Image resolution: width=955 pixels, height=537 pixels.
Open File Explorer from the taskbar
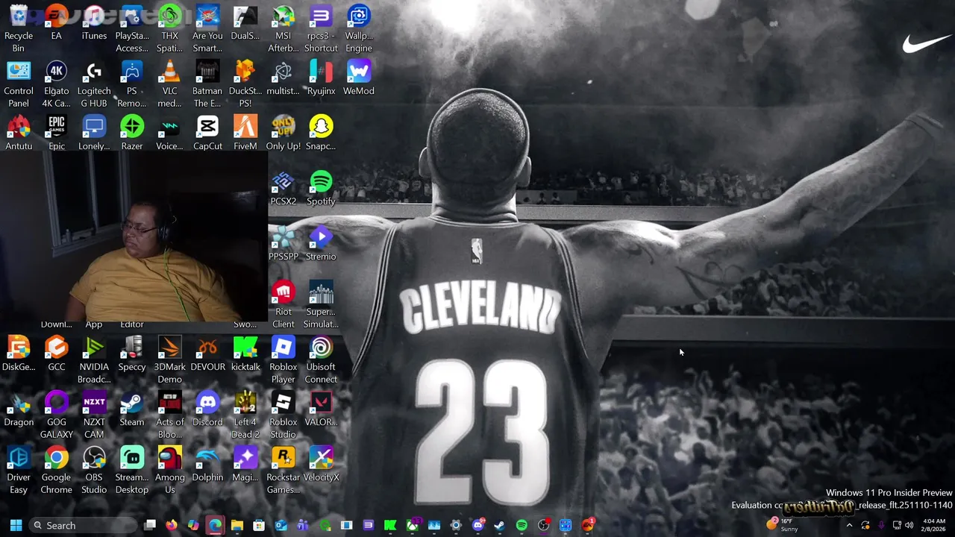coord(237,525)
